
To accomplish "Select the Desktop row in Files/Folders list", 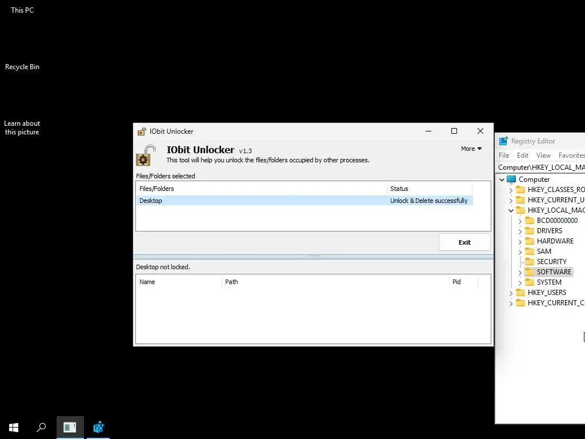I will (x=304, y=201).
